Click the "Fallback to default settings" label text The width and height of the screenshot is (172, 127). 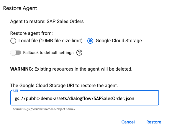coord(48,53)
